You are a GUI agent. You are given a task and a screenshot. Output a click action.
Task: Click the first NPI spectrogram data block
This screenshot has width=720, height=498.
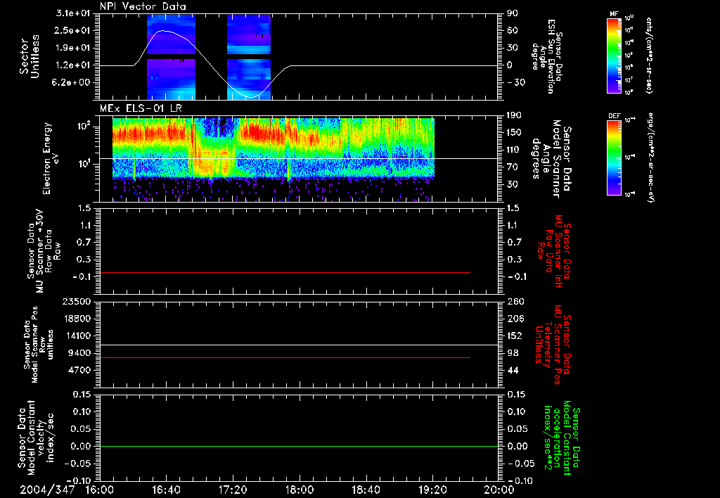171,57
